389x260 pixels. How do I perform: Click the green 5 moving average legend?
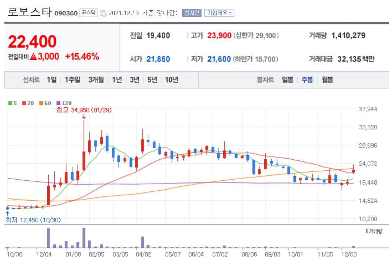pyautogui.click(x=13, y=103)
